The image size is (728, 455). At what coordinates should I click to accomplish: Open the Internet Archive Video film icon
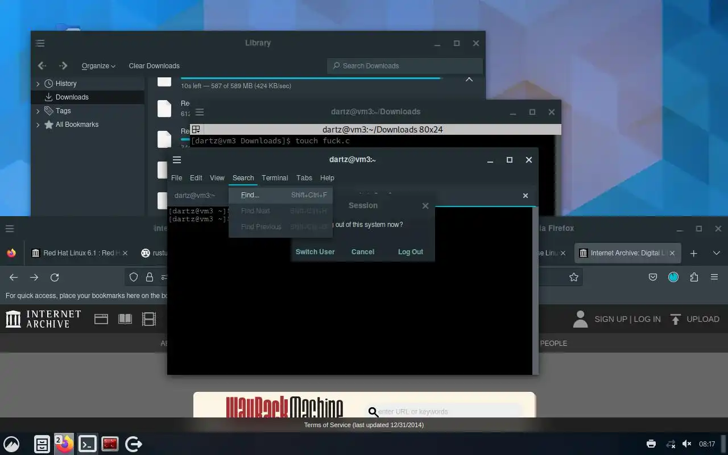click(149, 319)
